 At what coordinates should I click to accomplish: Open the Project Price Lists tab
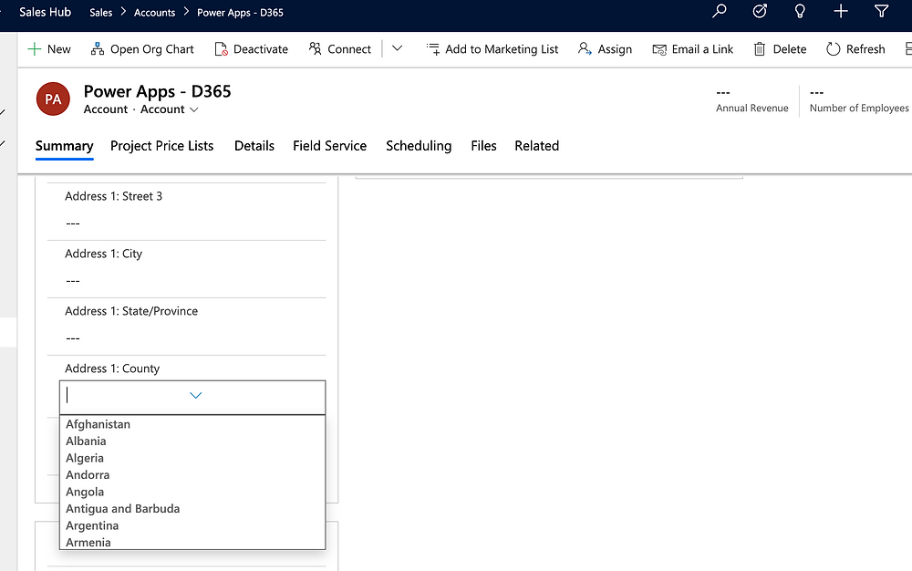[161, 146]
